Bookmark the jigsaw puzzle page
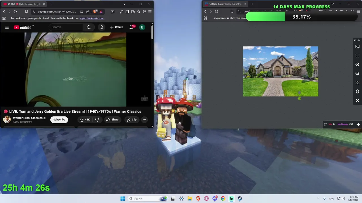Viewport: 362px width, 203px height. tap(232, 12)
